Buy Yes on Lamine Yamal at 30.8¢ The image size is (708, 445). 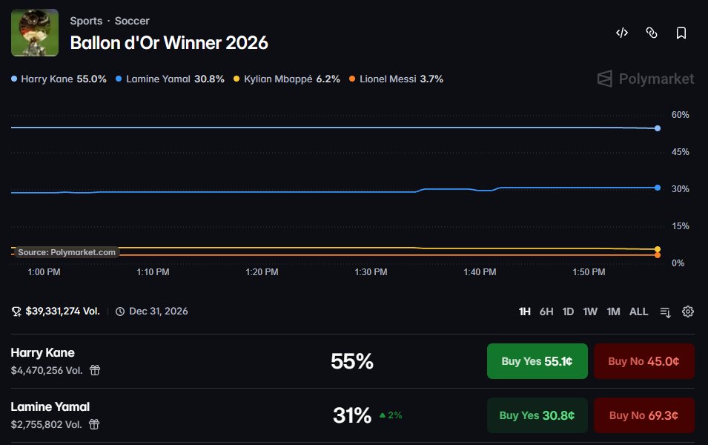coord(537,415)
